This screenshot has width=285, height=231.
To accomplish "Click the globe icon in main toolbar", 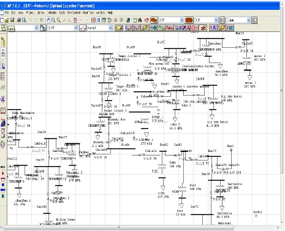I will point(128,20).
